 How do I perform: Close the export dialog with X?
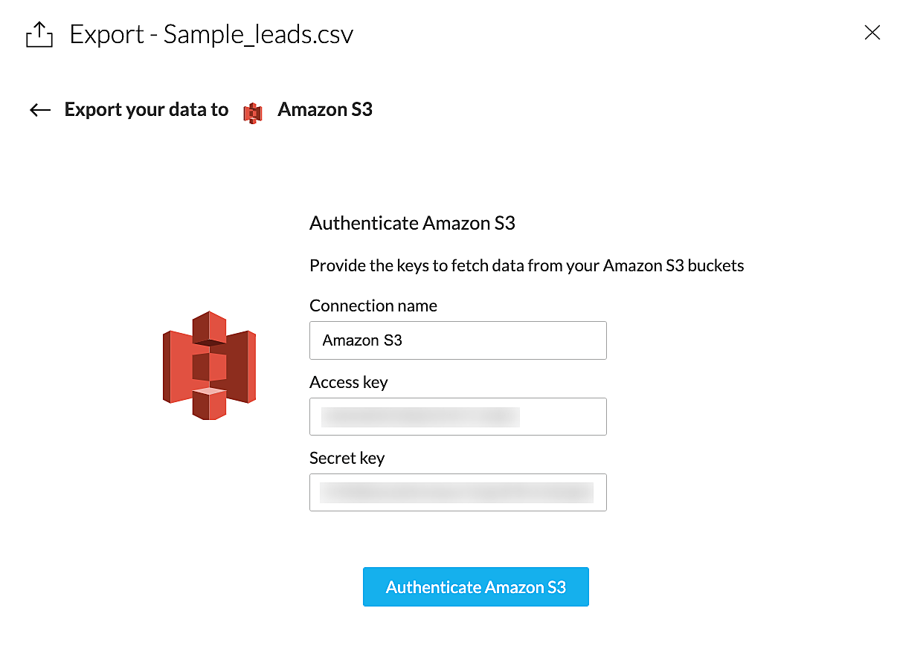(872, 32)
